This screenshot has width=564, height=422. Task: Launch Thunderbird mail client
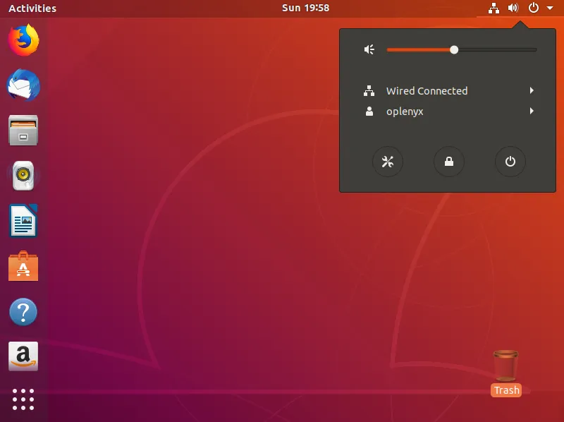(x=23, y=86)
